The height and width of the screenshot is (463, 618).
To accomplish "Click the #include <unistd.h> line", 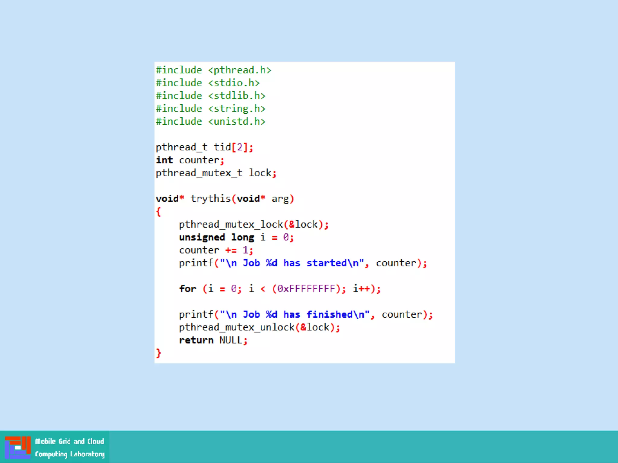I will [x=210, y=121].
